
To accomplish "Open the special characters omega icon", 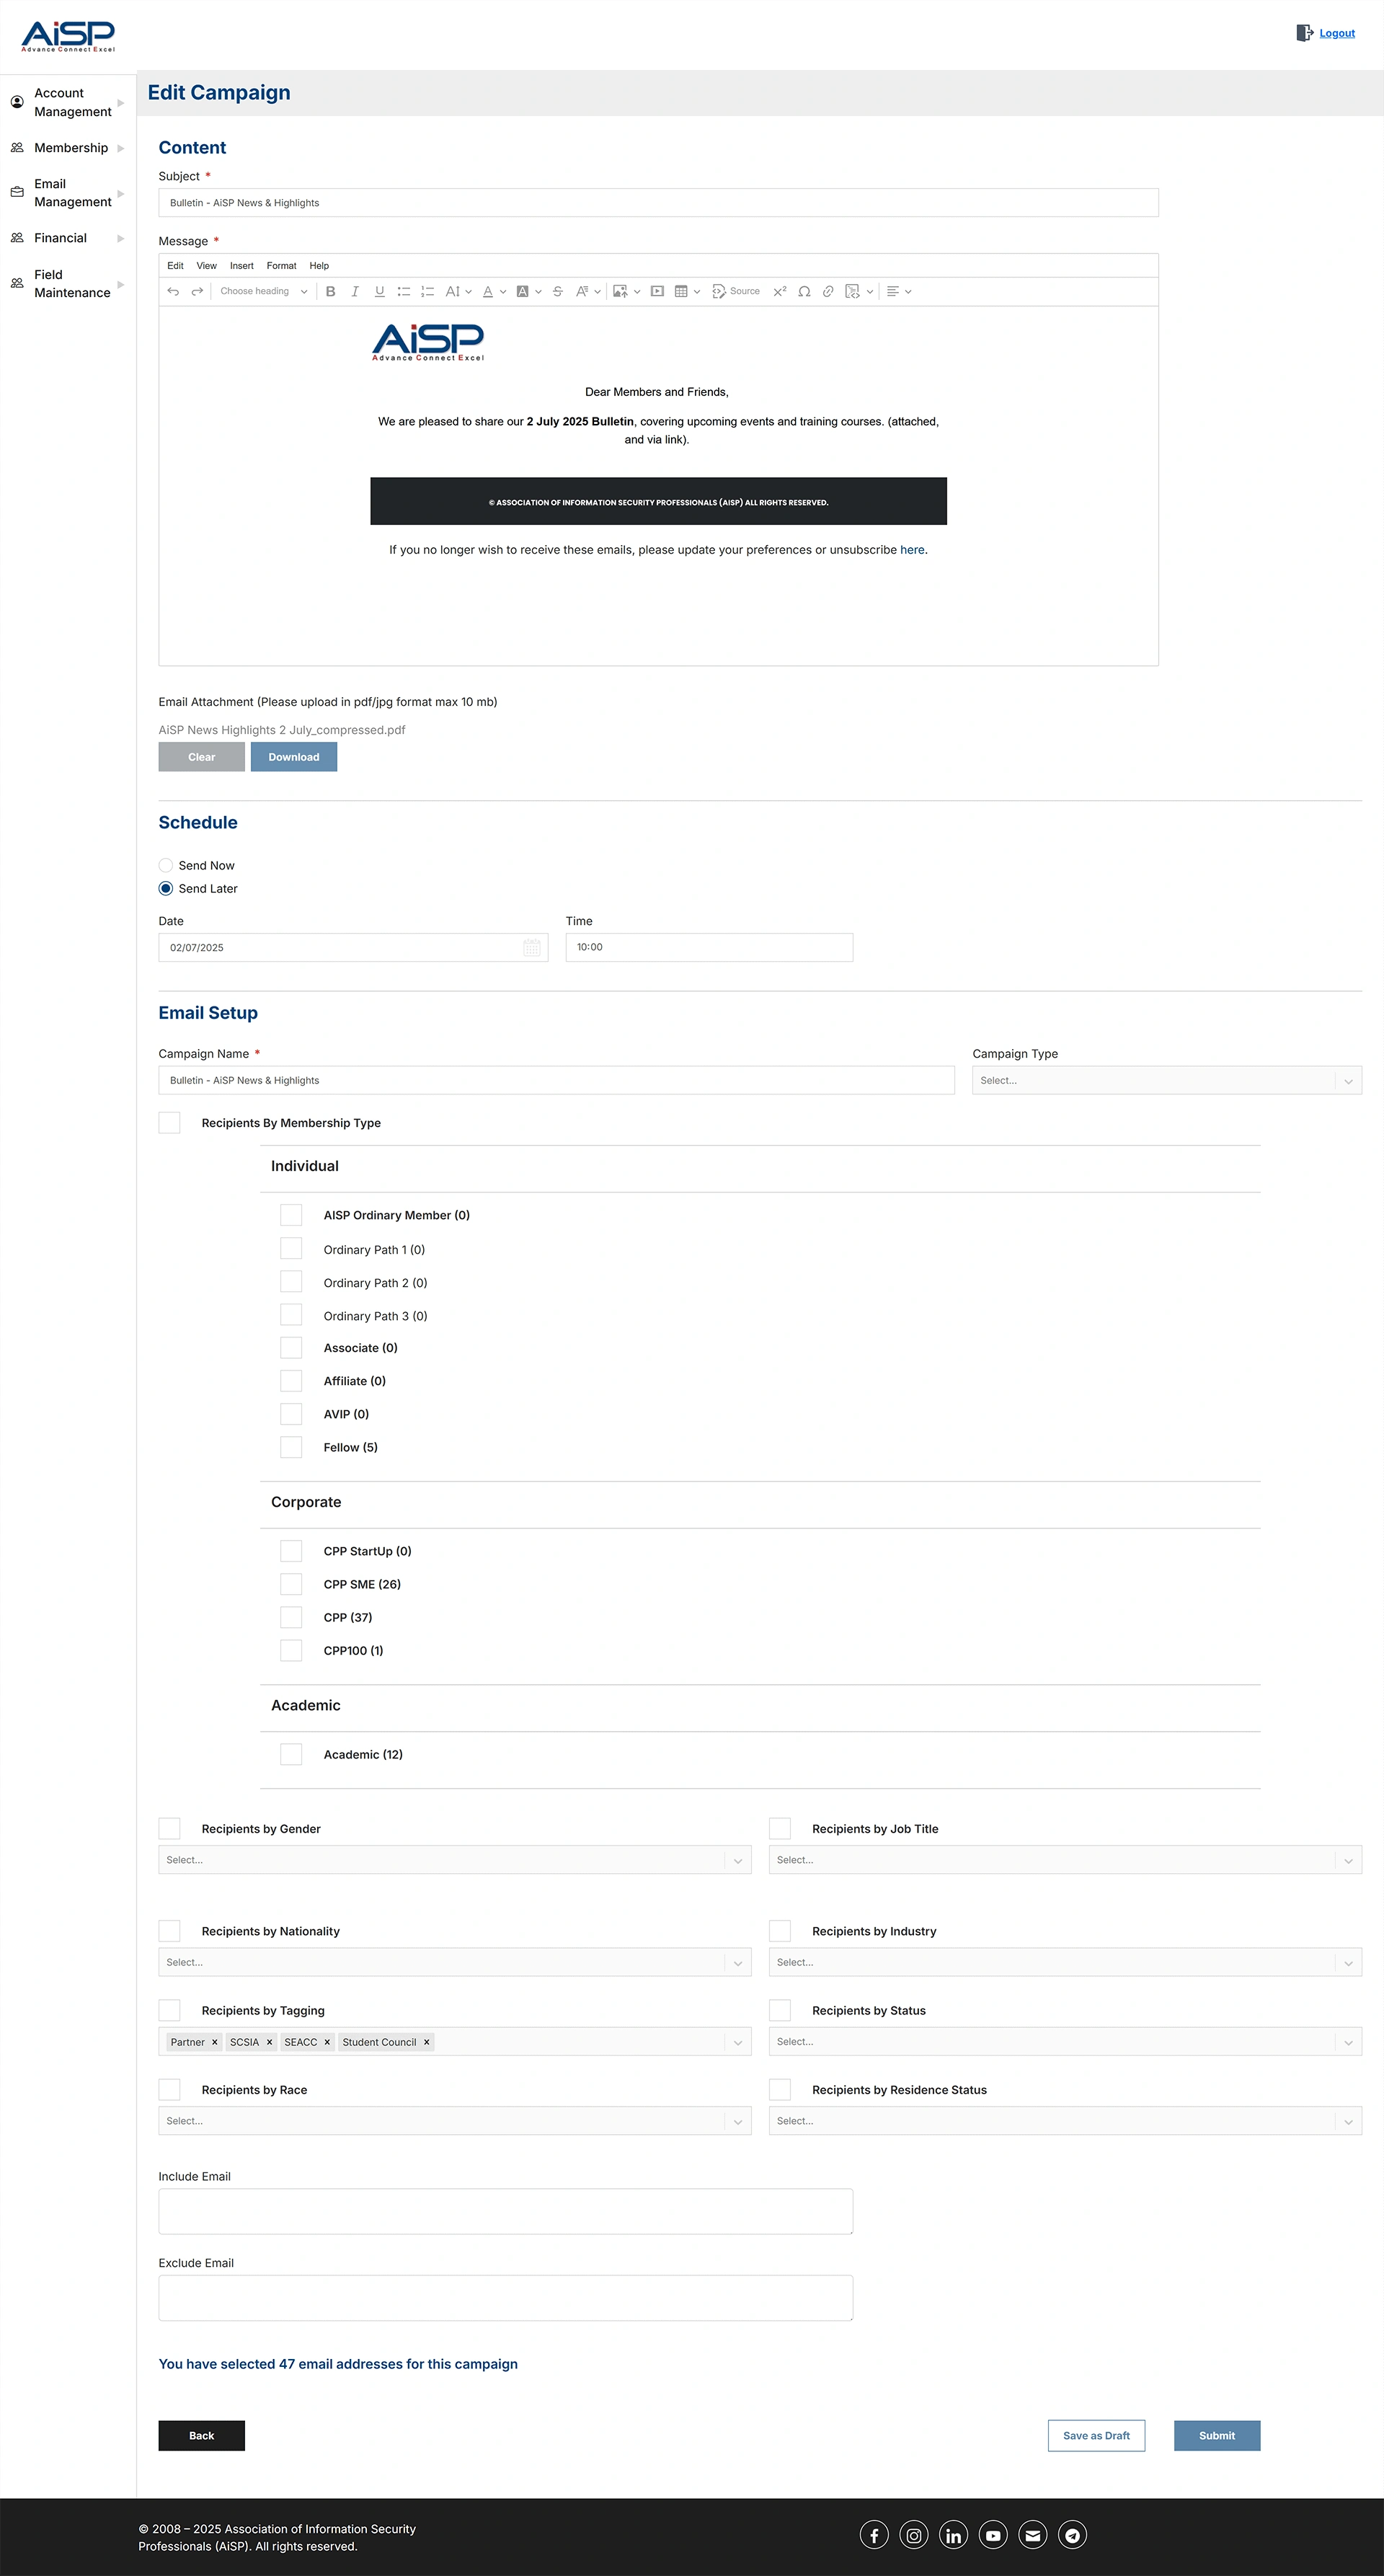I will pyautogui.click(x=804, y=292).
